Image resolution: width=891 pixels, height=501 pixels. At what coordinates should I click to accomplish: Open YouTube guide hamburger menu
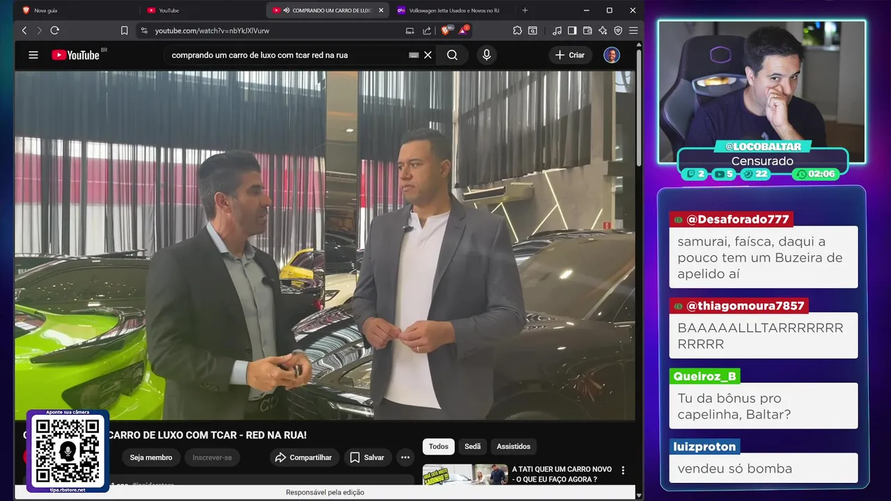pos(33,55)
